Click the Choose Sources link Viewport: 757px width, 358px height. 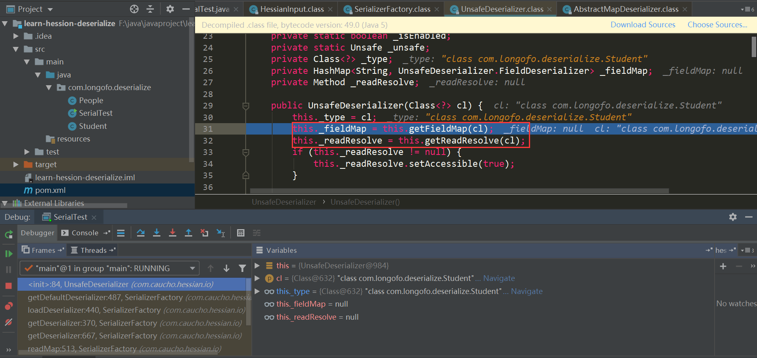click(717, 25)
